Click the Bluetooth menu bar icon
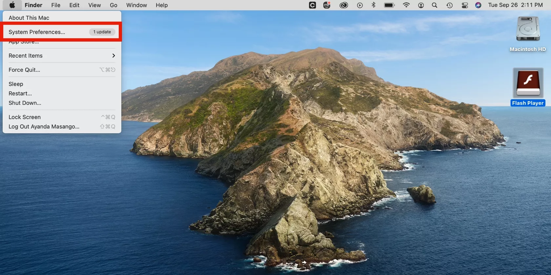 click(x=373, y=5)
